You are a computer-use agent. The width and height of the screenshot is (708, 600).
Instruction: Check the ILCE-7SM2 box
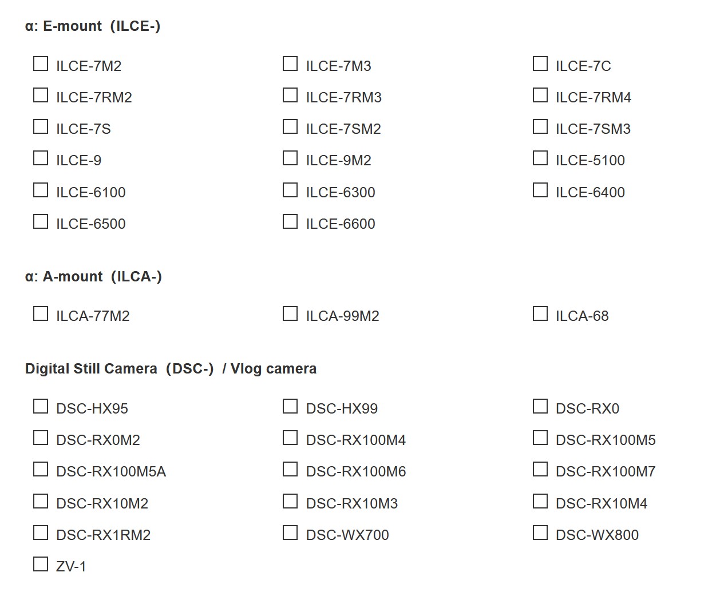click(x=290, y=126)
